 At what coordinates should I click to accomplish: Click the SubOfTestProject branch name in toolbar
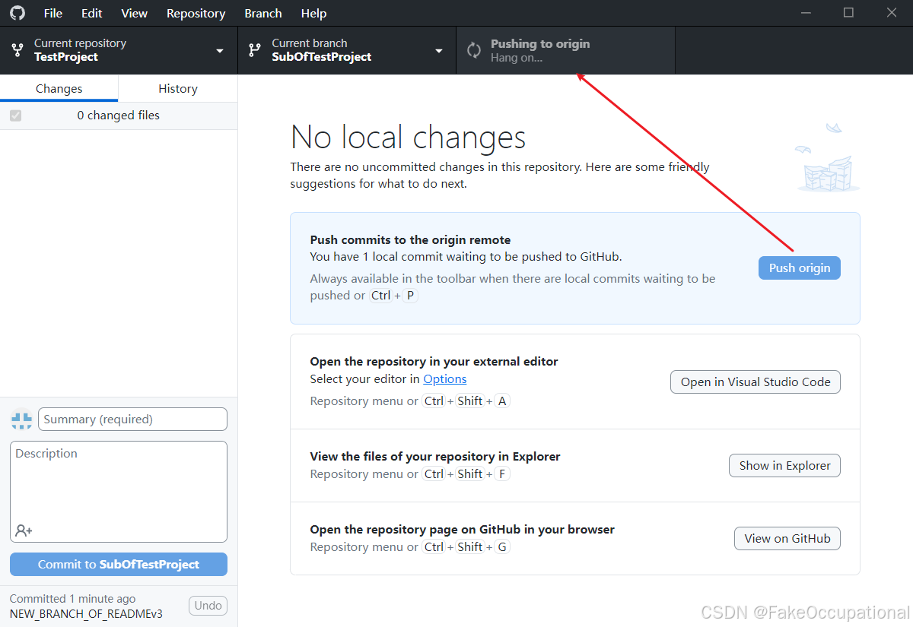[322, 57]
